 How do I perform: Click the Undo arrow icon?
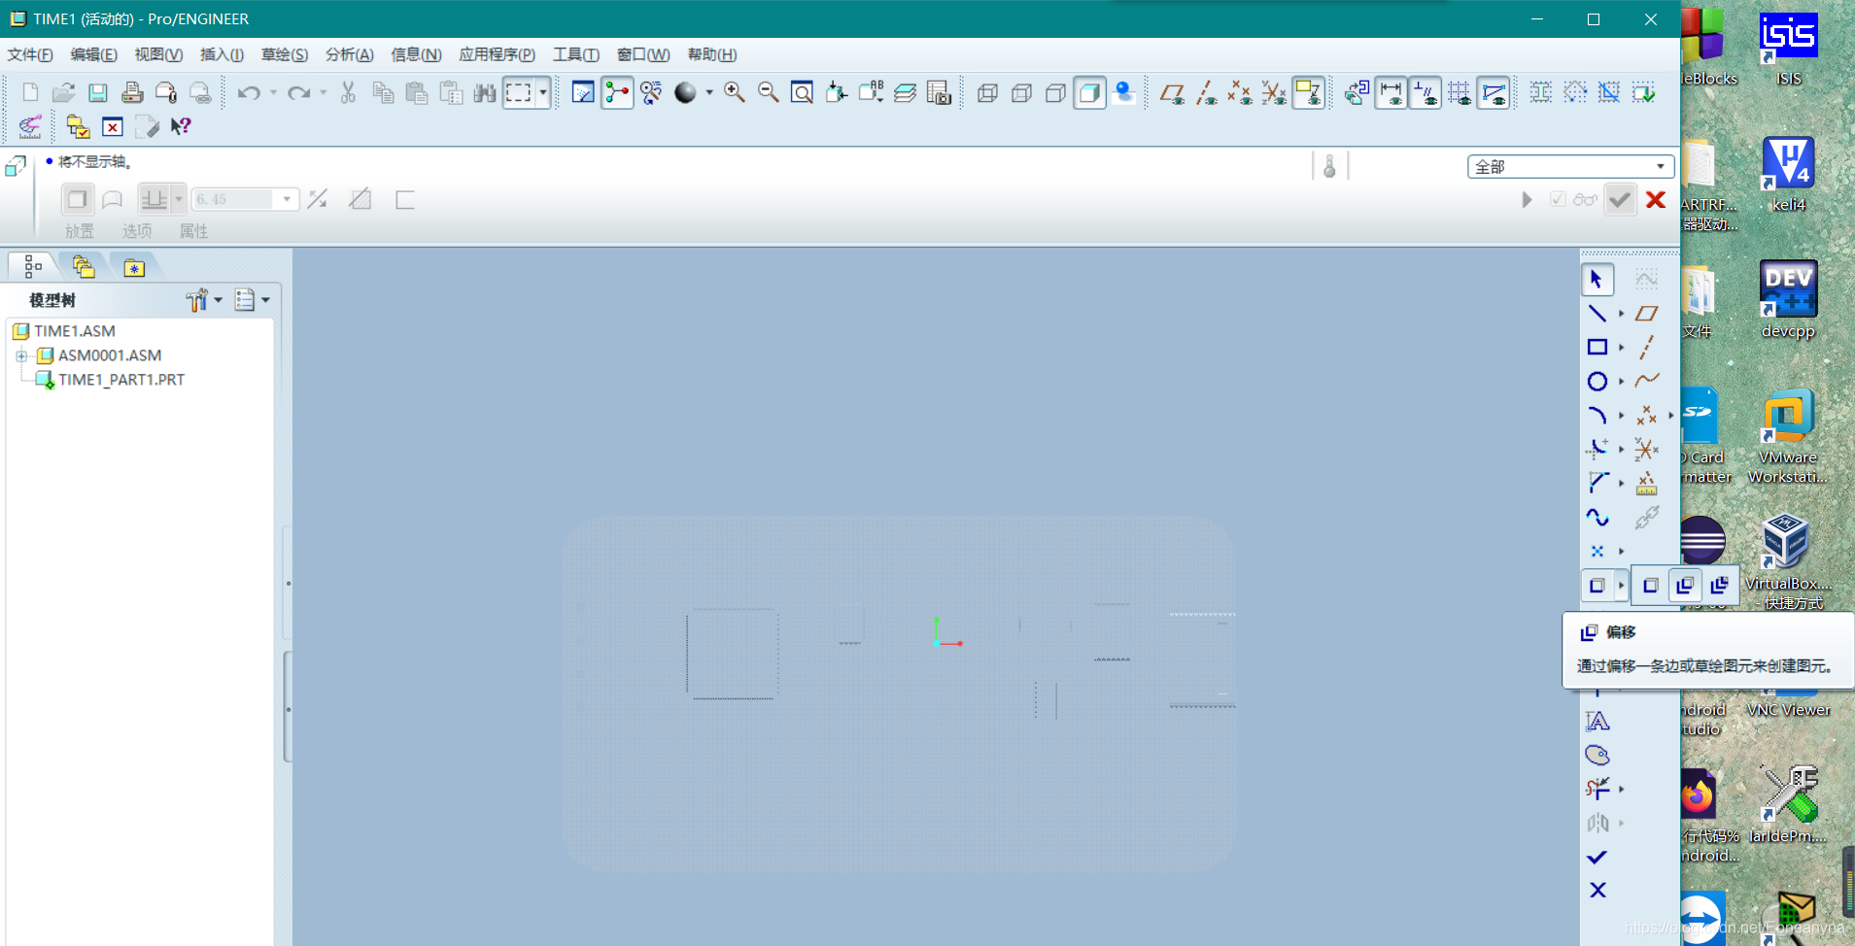tap(249, 92)
